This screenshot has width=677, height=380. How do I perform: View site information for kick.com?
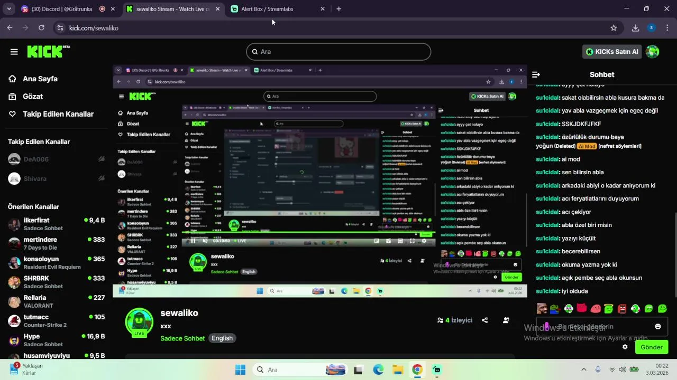[60, 28]
